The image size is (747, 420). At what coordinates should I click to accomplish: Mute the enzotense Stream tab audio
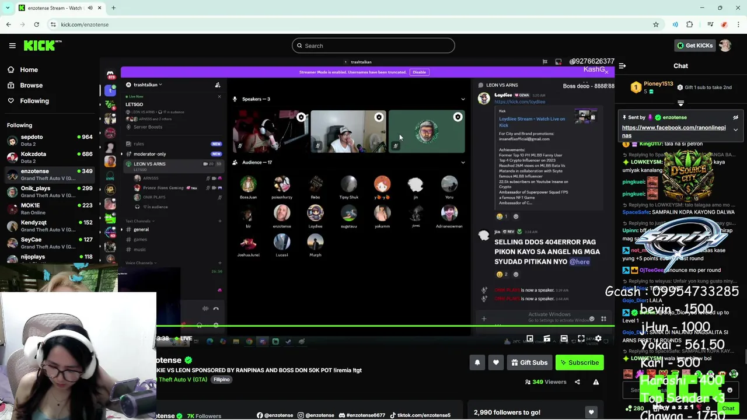pos(90,8)
